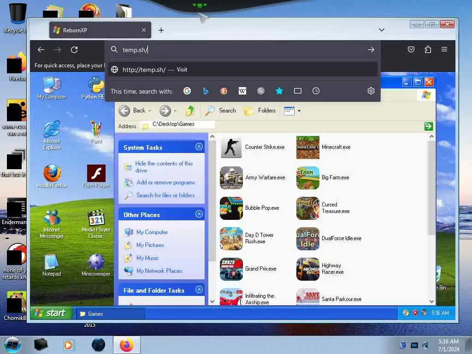Collapse File and Folder Tasks panel
This screenshot has width=472, height=354.
(199, 289)
